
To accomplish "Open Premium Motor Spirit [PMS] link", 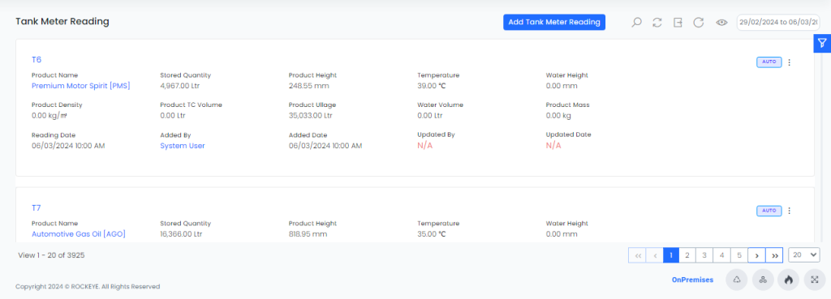I will tap(81, 86).
